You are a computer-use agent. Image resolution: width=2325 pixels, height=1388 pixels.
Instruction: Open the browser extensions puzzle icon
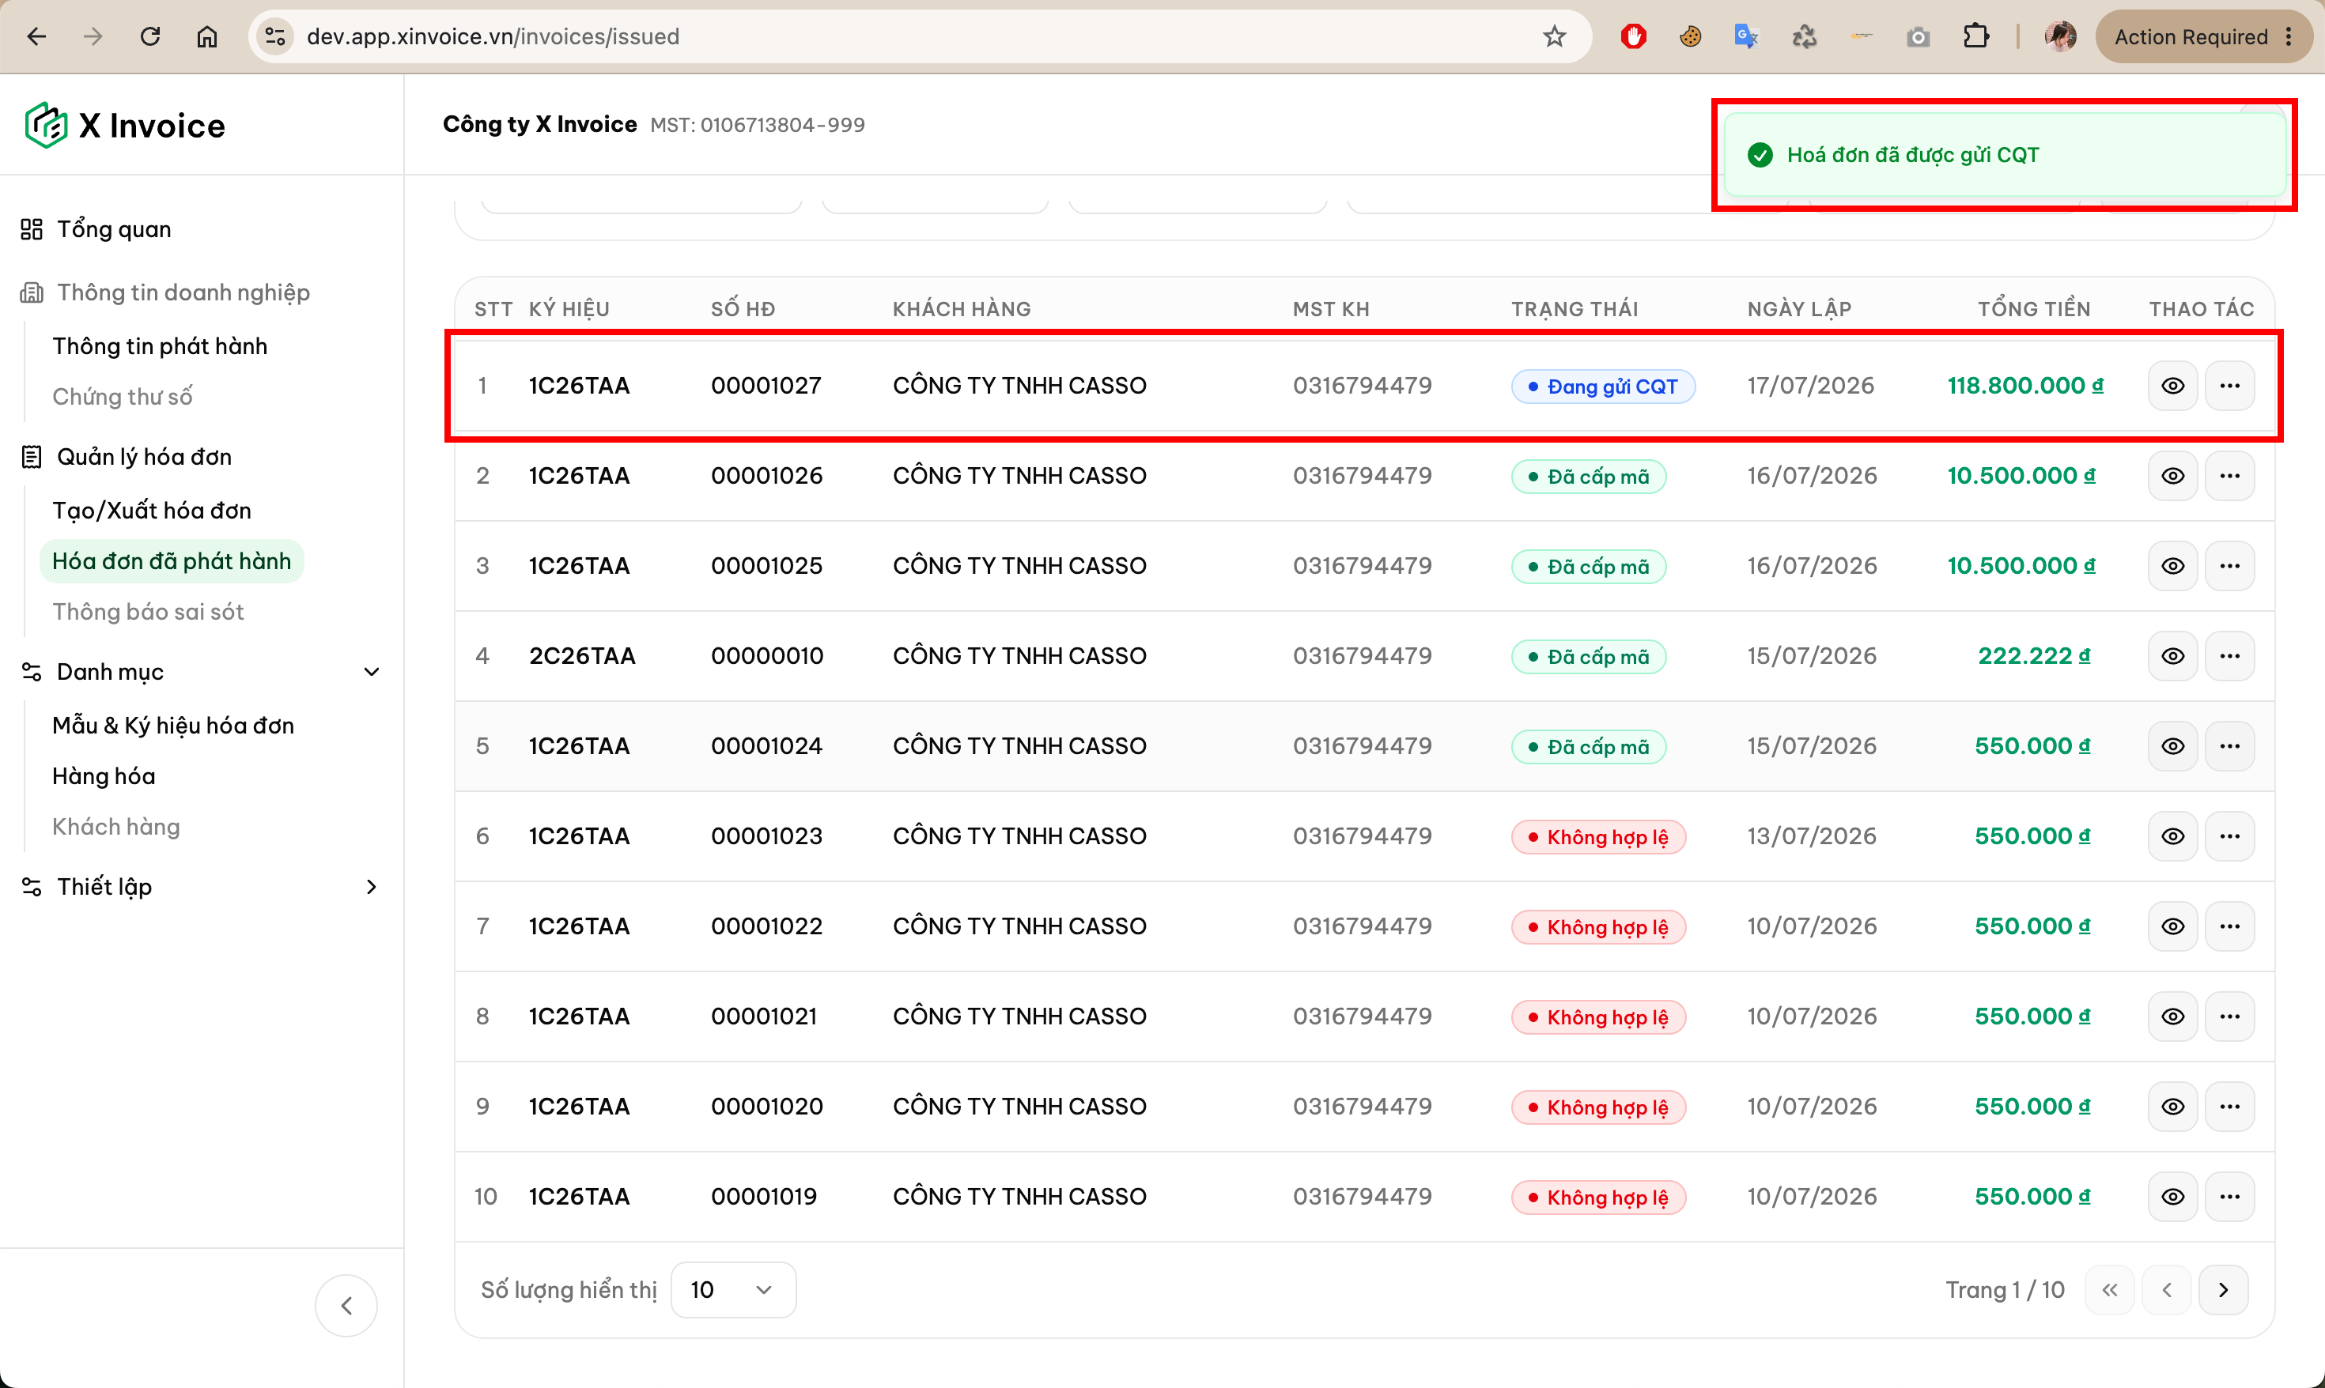(x=1976, y=36)
